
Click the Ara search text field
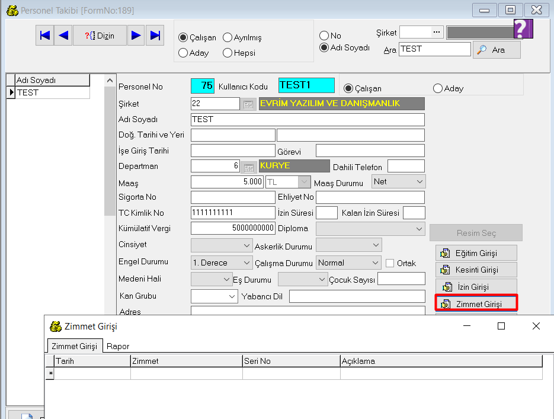(x=435, y=49)
